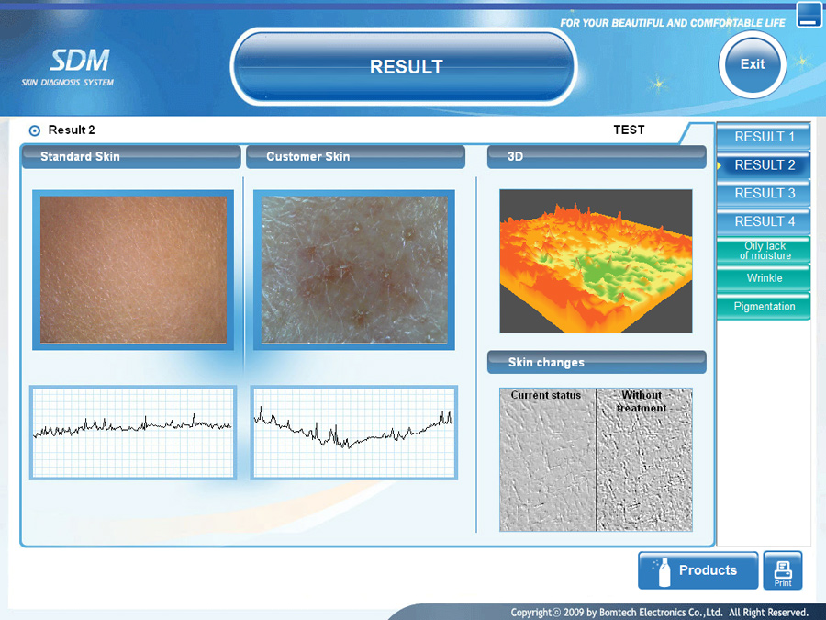Click the Skin changes comparison image
The height and width of the screenshot is (620, 826).
pos(596,459)
